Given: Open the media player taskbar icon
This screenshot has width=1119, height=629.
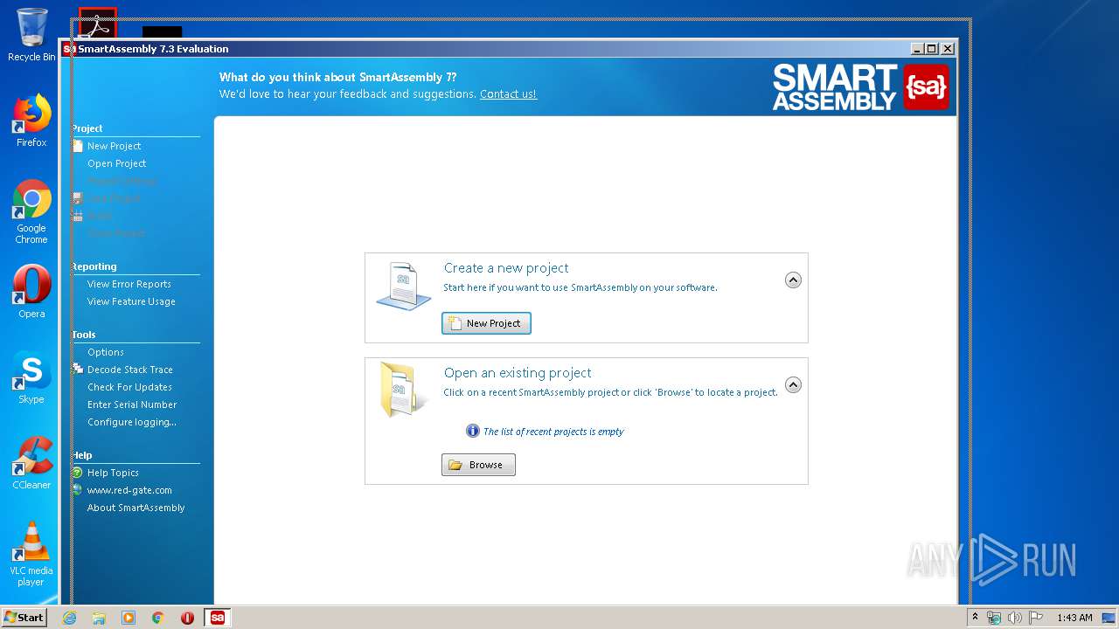Looking at the screenshot, I should click(x=129, y=618).
